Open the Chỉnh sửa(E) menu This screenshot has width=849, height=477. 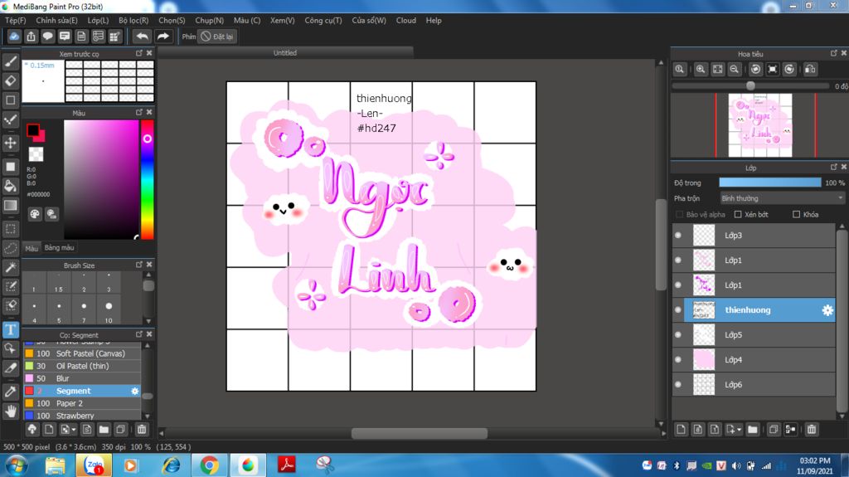tap(57, 20)
